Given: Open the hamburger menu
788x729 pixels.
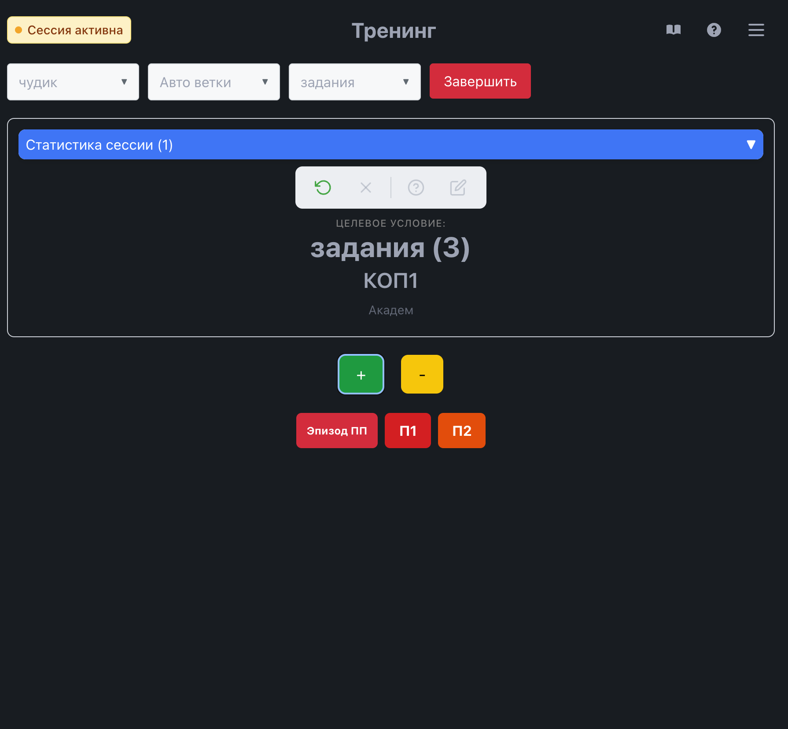Looking at the screenshot, I should pos(756,30).
